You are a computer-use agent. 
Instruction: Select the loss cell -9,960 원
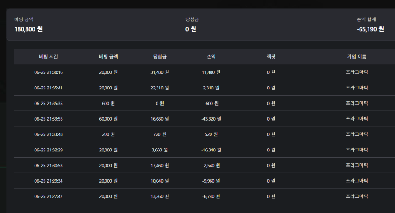(x=211, y=181)
